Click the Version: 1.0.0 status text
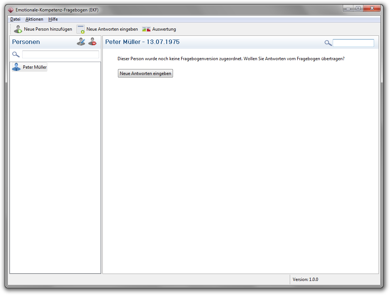The height and width of the screenshot is (295, 390). point(305,279)
